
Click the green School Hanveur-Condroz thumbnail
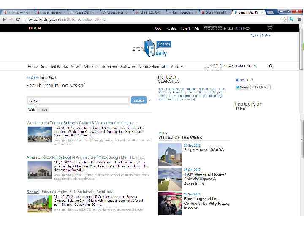tap(40, 204)
